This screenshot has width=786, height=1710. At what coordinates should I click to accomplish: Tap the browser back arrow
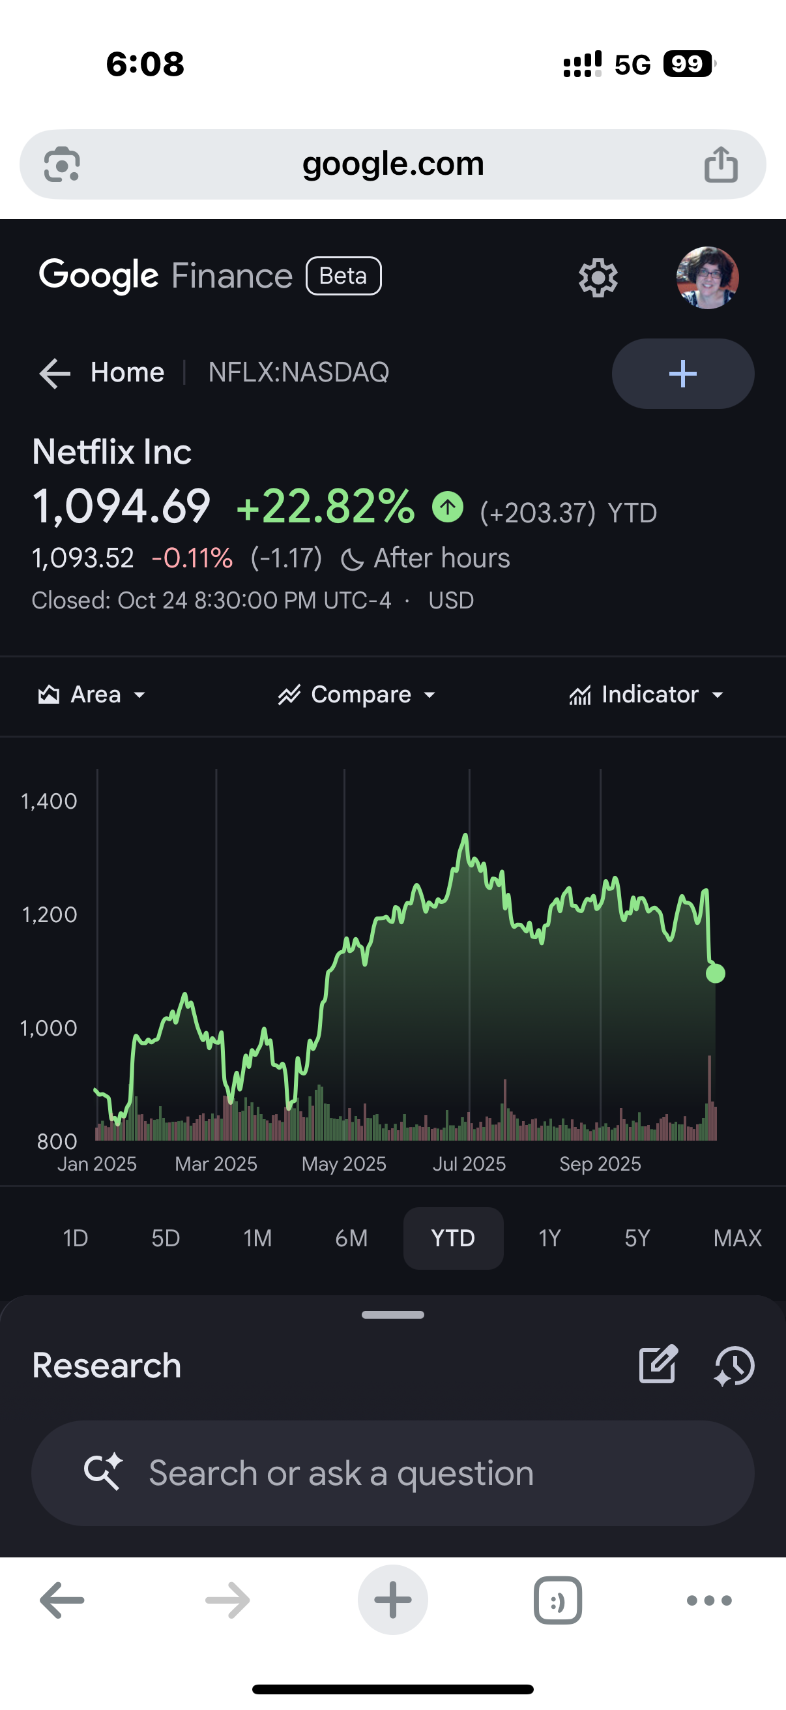[x=62, y=1600]
